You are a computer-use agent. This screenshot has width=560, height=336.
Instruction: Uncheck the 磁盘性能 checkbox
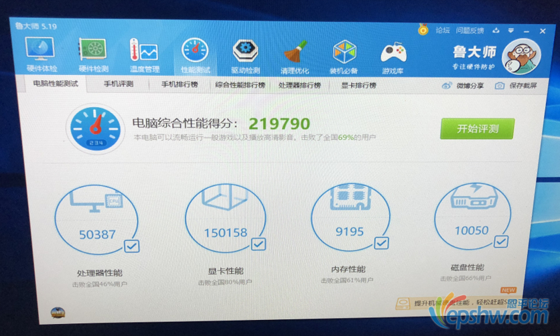coord(500,241)
